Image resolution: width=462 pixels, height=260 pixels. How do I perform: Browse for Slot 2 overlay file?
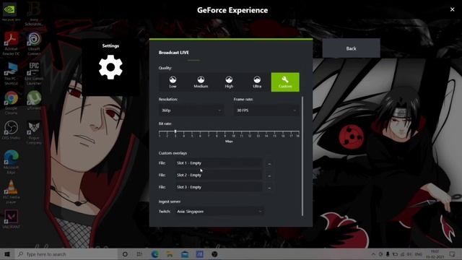point(269,175)
